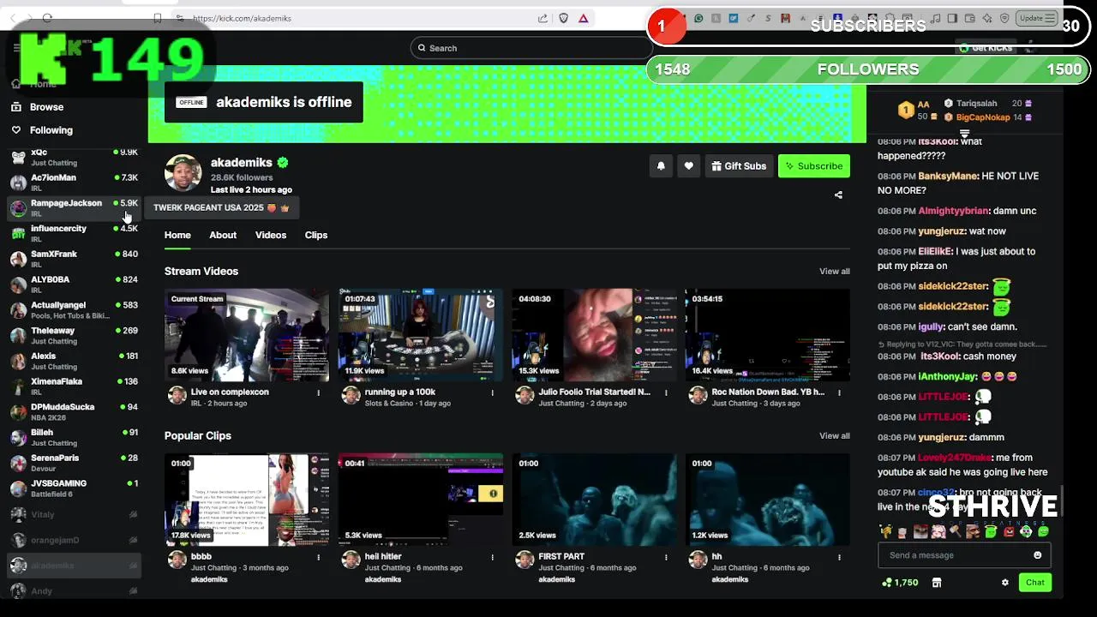Open options menu for FIRST PART clip
The image size is (1097, 617).
[666, 557]
